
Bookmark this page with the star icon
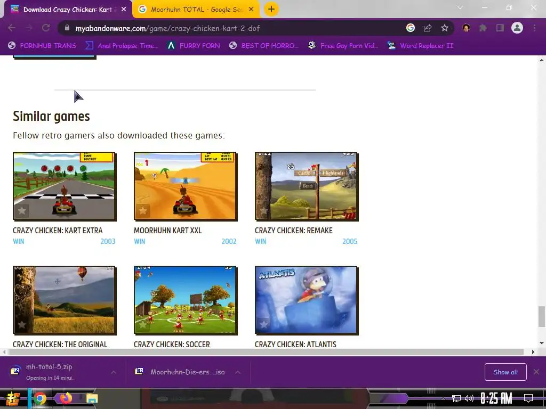click(445, 28)
